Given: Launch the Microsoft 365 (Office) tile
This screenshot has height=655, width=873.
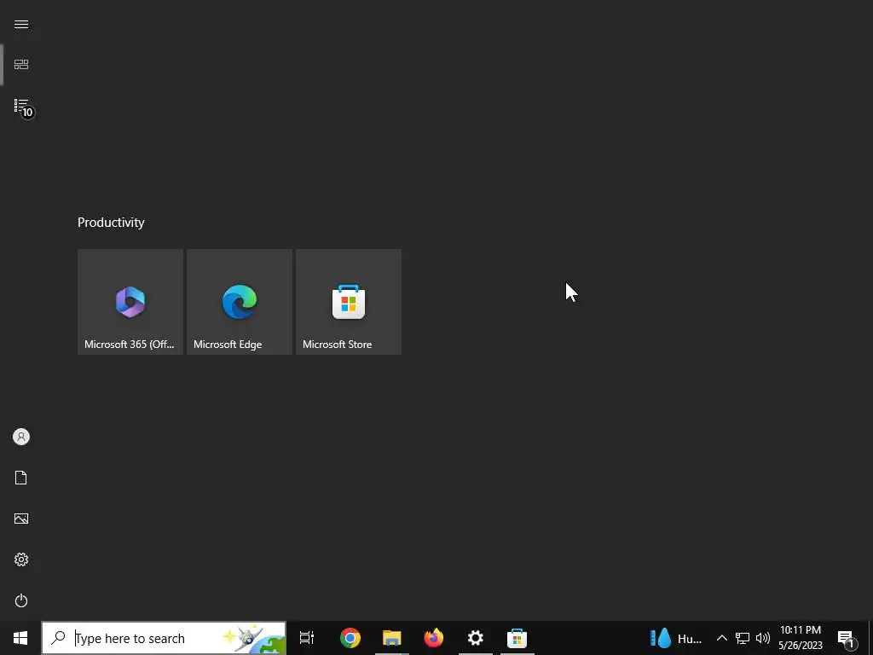Looking at the screenshot, I should pos(130,302).
